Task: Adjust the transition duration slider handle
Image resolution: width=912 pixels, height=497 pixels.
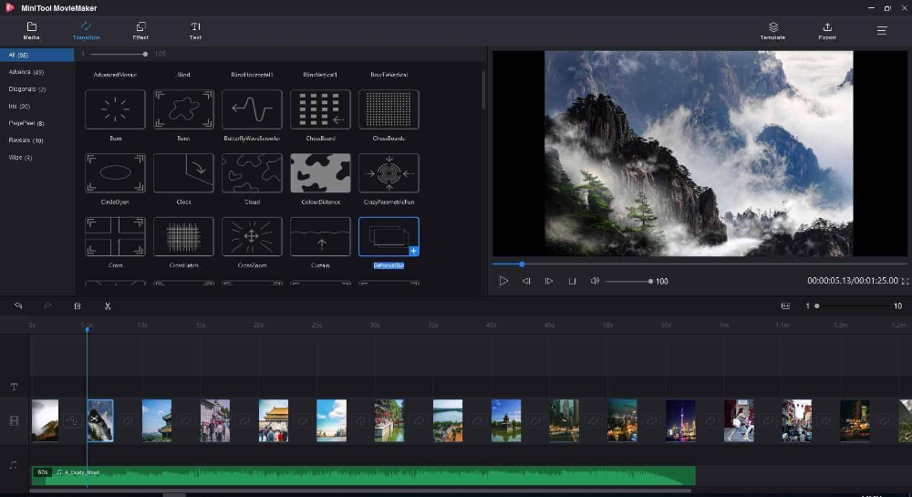Action: (145, 54)
